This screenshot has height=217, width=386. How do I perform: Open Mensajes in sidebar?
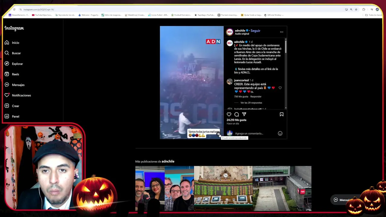(14, 85)
